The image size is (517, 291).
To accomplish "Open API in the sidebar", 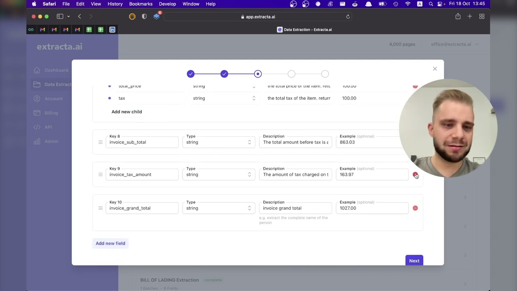I will pos(43,127).
